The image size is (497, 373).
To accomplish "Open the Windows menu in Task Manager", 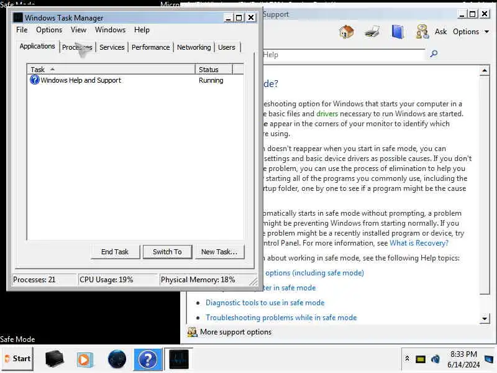I will point(111,30).
